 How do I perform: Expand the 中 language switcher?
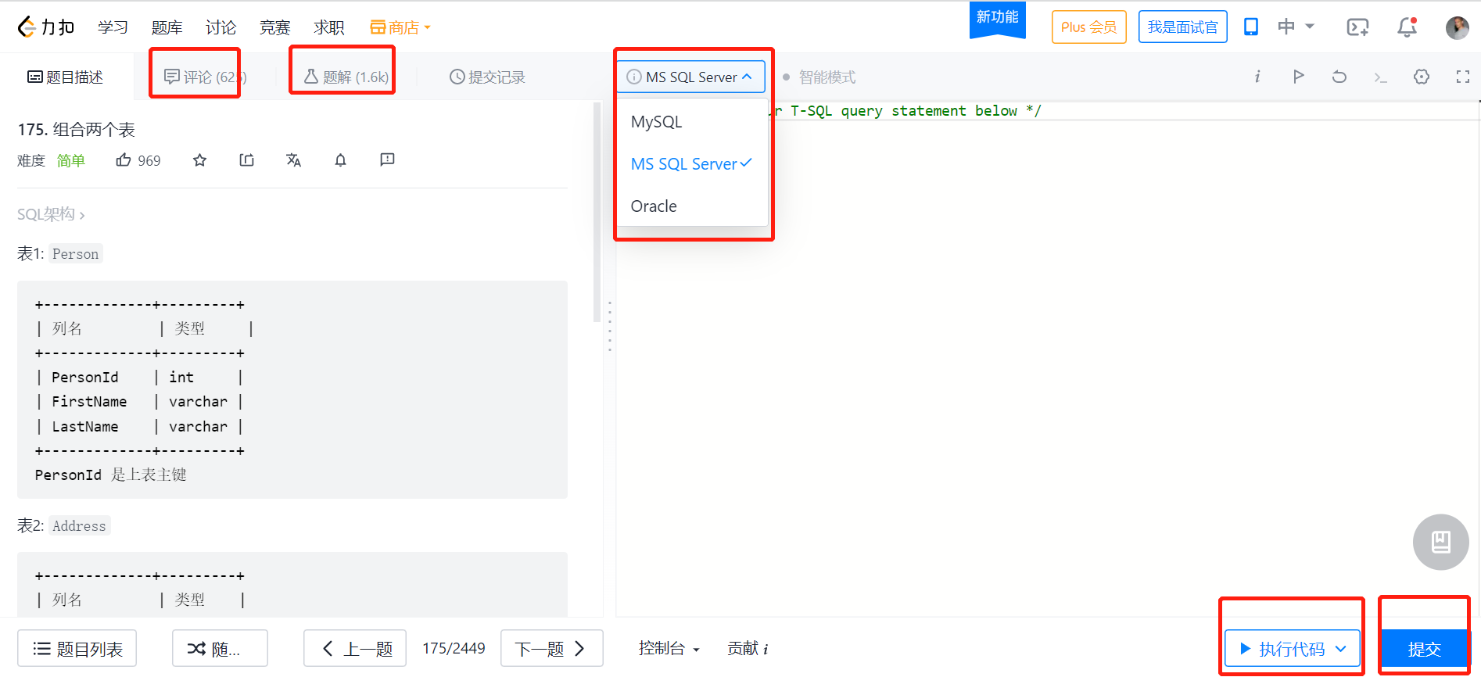(1296, 27)
